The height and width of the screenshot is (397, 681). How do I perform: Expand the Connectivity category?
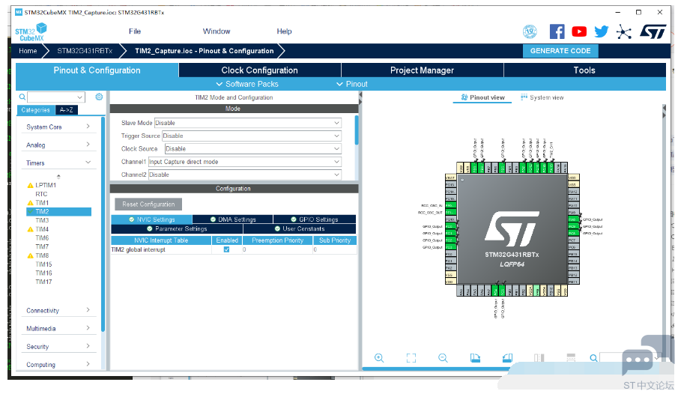pyautogui.click(x=58, y=311)
